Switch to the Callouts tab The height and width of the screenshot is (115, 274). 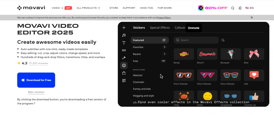pos(180,28)
